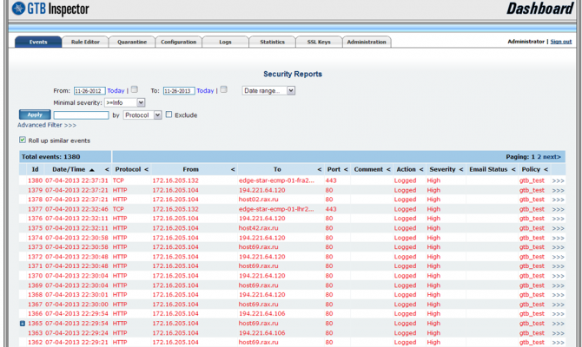The width and height of the screenshot is (582, 347).
Task: Set To date to Today link
Action: pos(205,90)
